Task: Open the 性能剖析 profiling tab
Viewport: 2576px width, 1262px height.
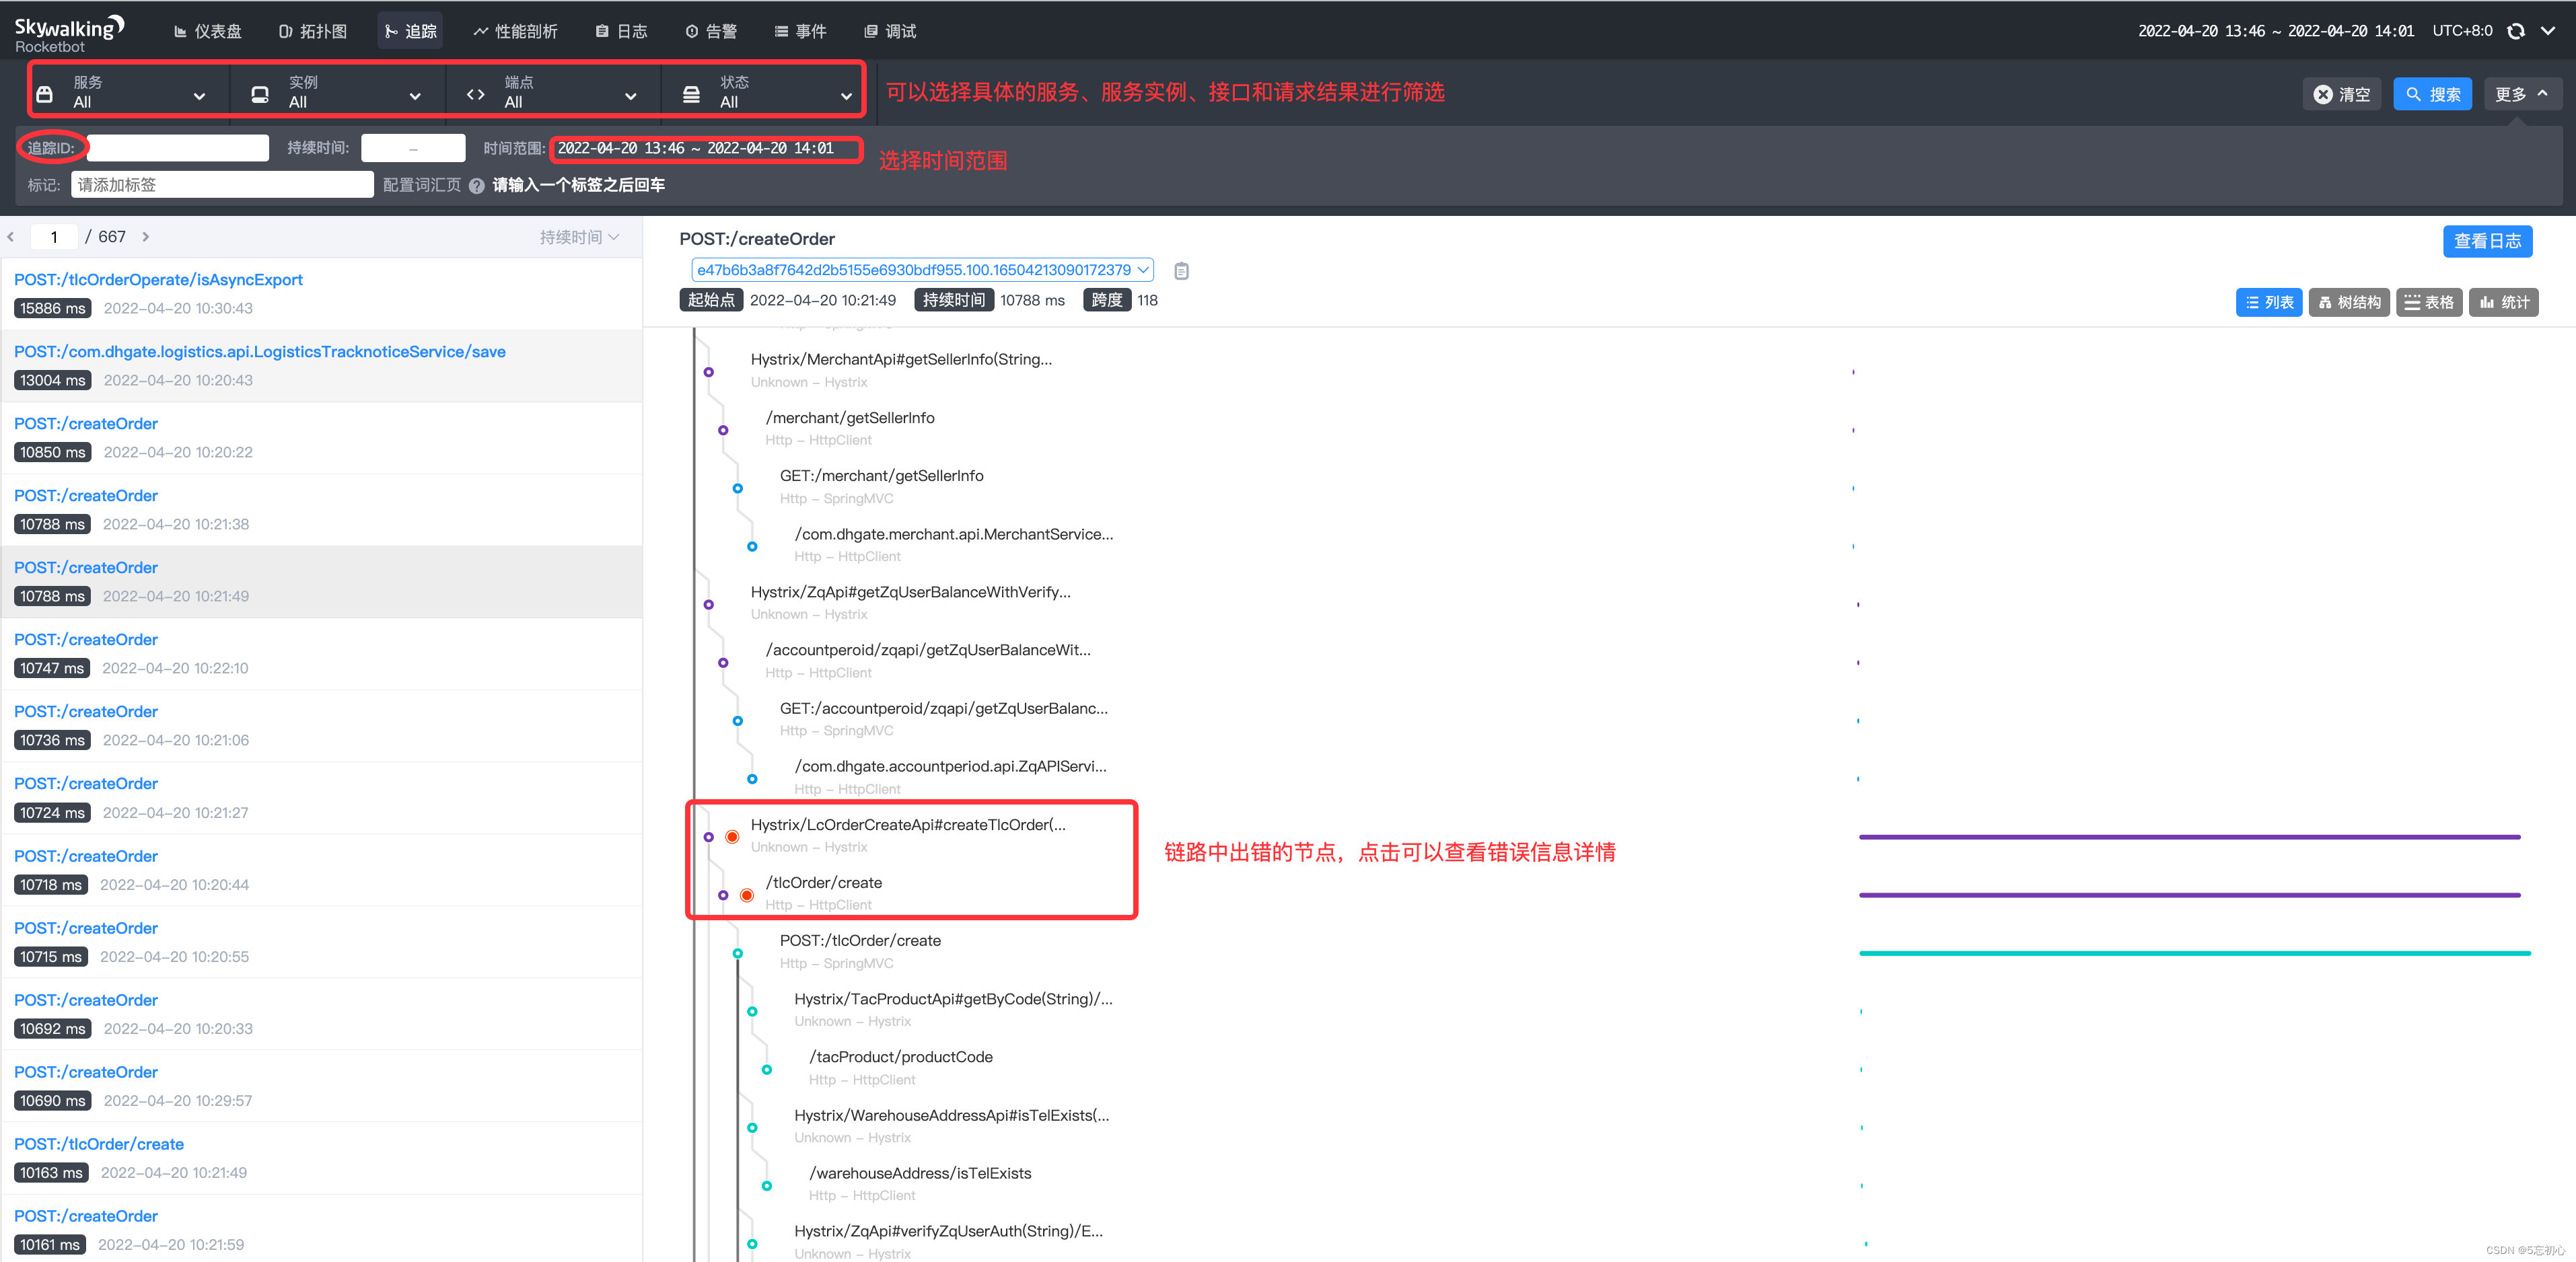Action: [x=515, y=31]
